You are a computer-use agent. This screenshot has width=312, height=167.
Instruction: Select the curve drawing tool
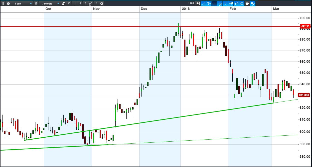[x=203, y=3]
